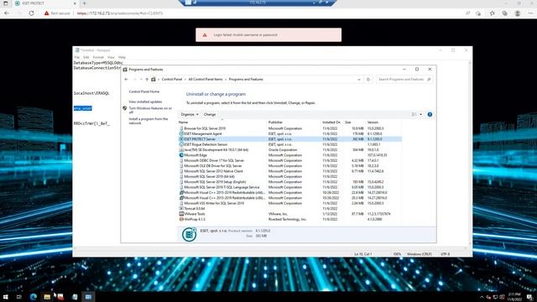The height and width of the screenshot is (302, 537).
Task: Click the Change button in the toolbar
Action: [210, 114]
